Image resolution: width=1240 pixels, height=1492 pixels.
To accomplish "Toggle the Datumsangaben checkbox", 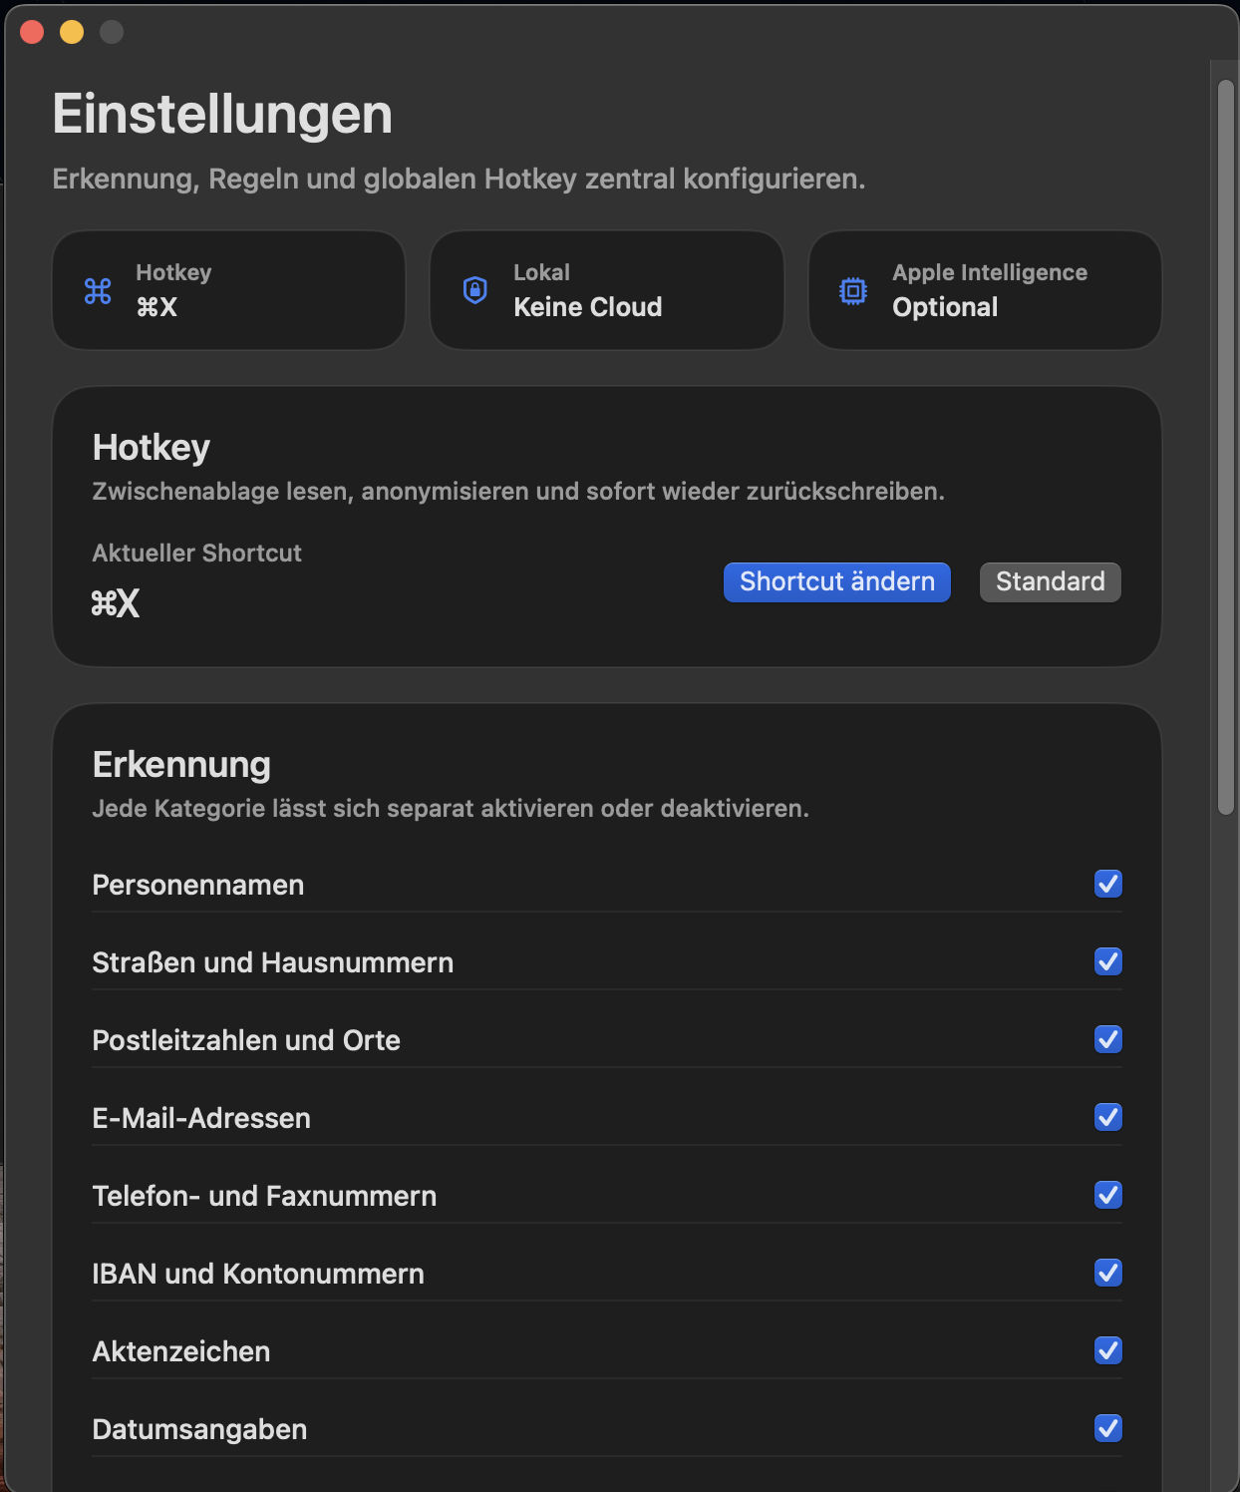I will click(1107, 1428).
